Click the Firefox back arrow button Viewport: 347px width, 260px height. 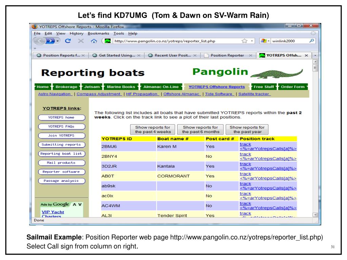click(x=40, y=41)
